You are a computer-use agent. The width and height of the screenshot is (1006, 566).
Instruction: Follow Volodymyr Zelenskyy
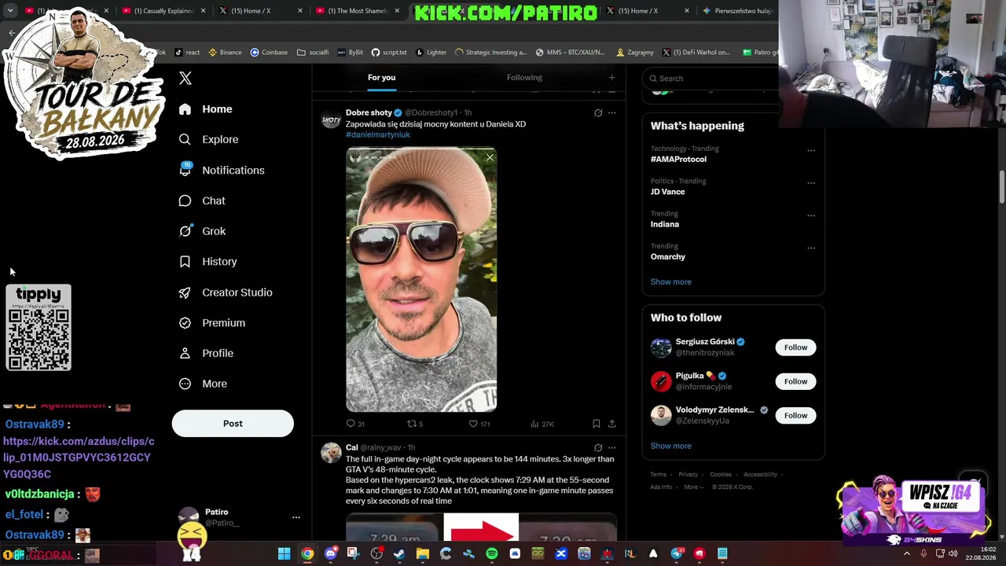coord(795,415)
